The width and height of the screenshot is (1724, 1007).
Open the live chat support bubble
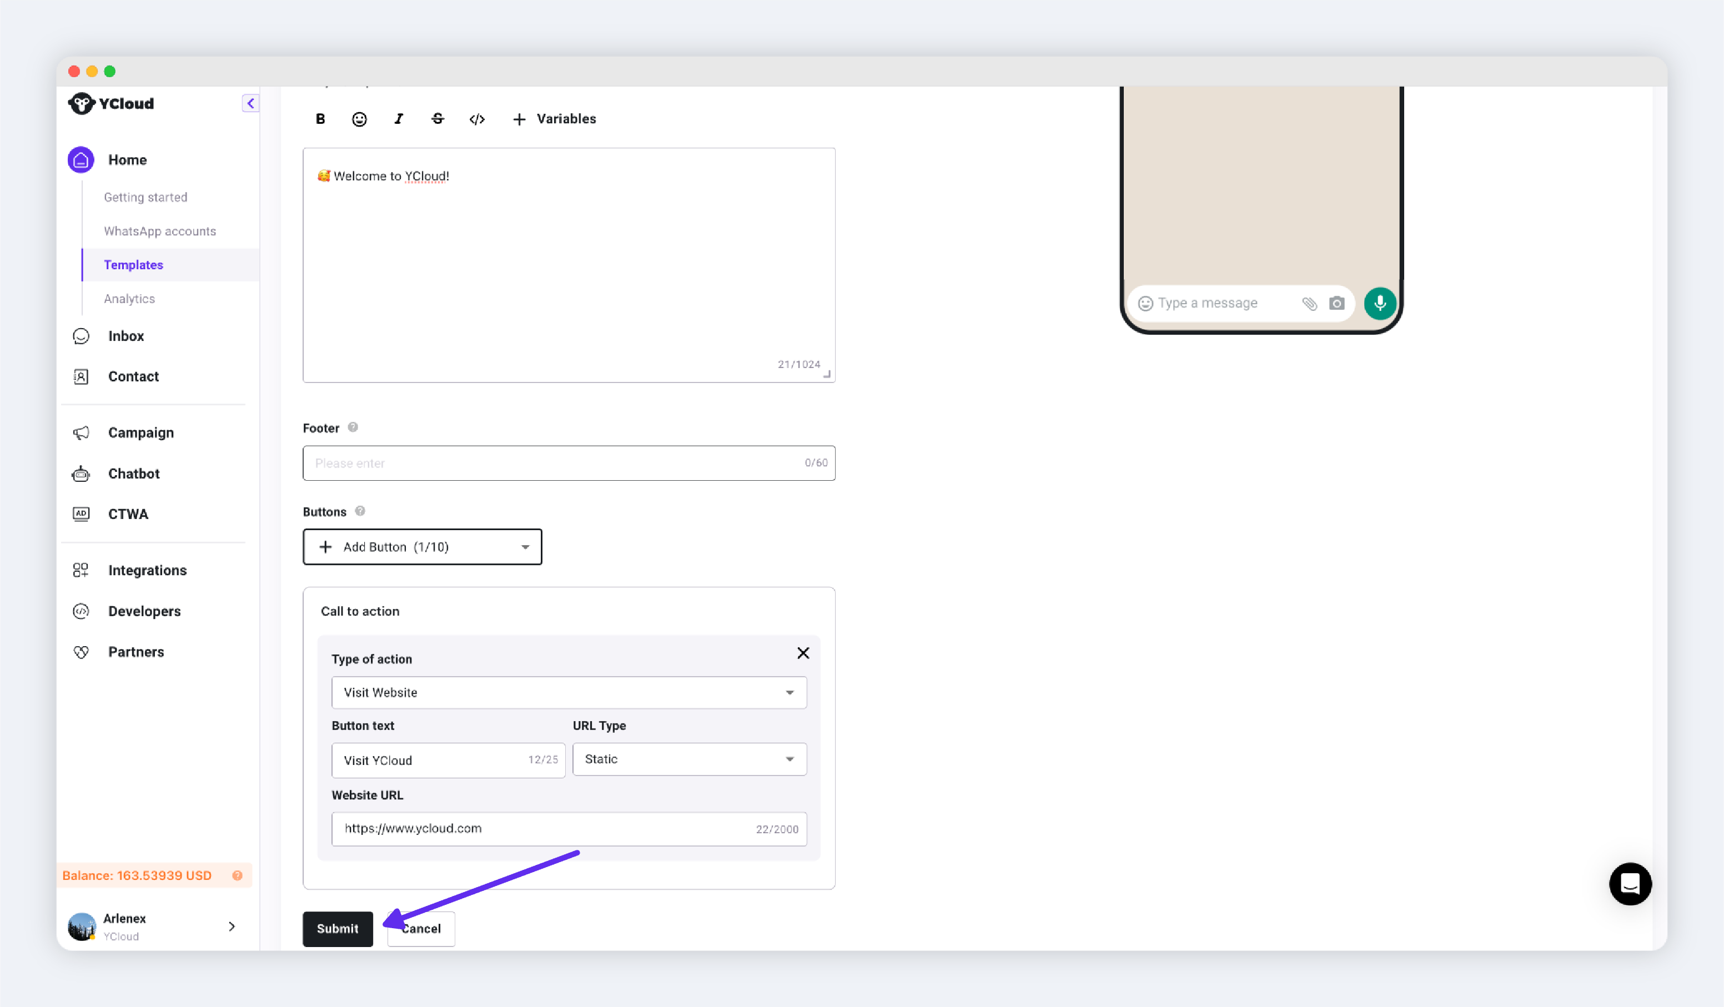(x=1630, y=883)
